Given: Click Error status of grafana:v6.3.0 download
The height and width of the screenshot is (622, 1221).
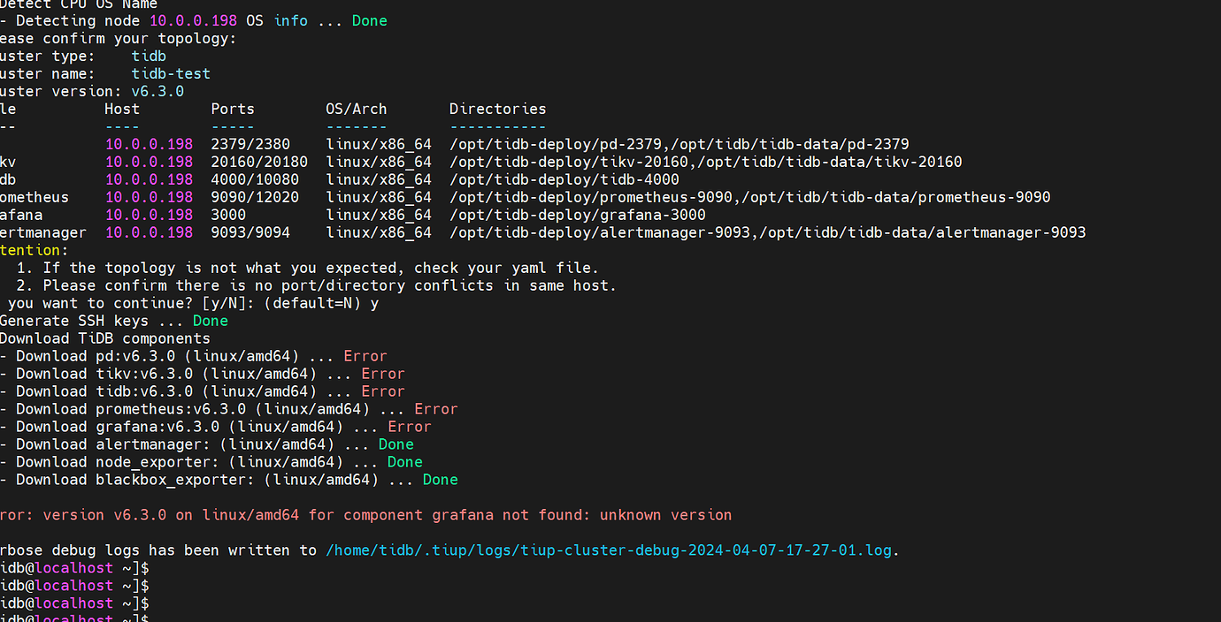Looking at the screenshot, I should (x=410, y=428).
